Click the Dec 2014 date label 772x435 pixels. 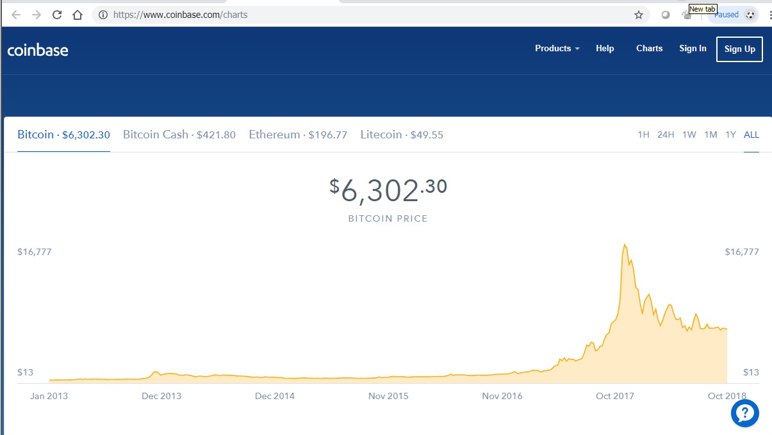275,396
